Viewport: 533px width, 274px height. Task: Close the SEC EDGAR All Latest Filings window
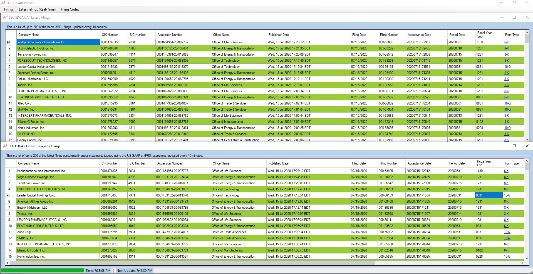(527, 17)
